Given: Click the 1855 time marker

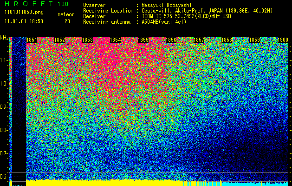Looking at the screenshot, I should pyautogui.click(x=143, y=40).
